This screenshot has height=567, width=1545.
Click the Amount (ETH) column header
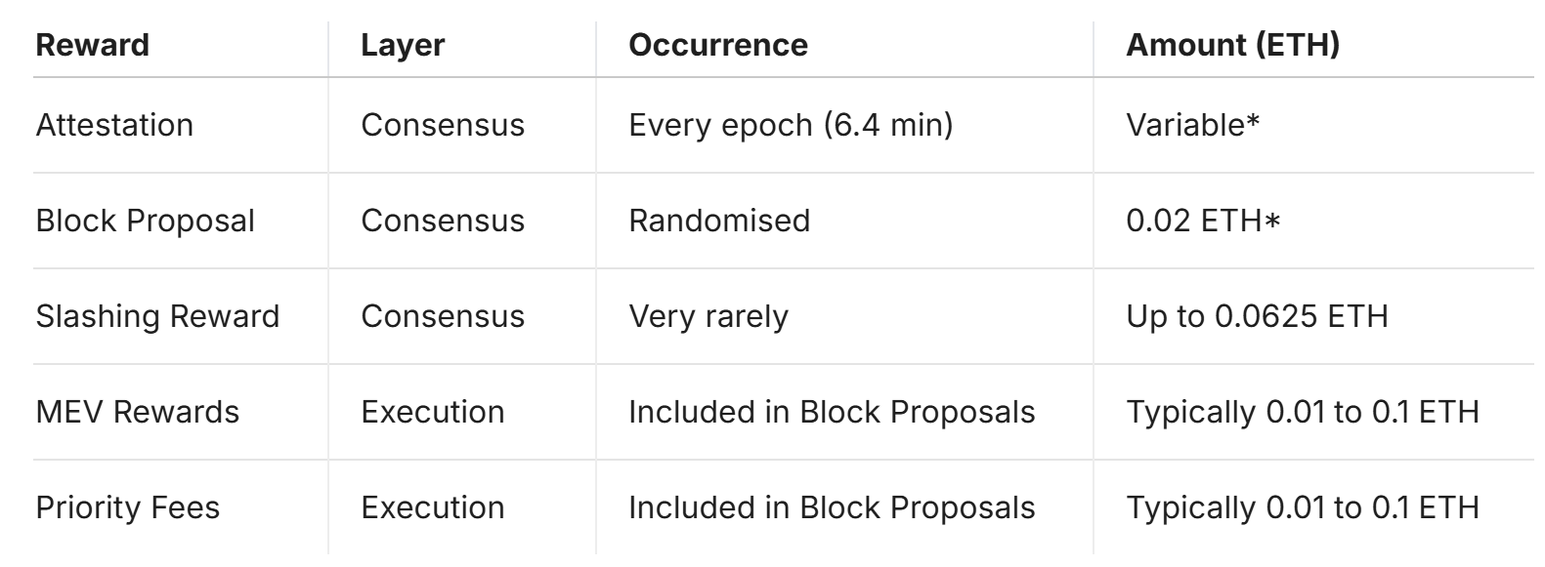tap(1232, 46)
